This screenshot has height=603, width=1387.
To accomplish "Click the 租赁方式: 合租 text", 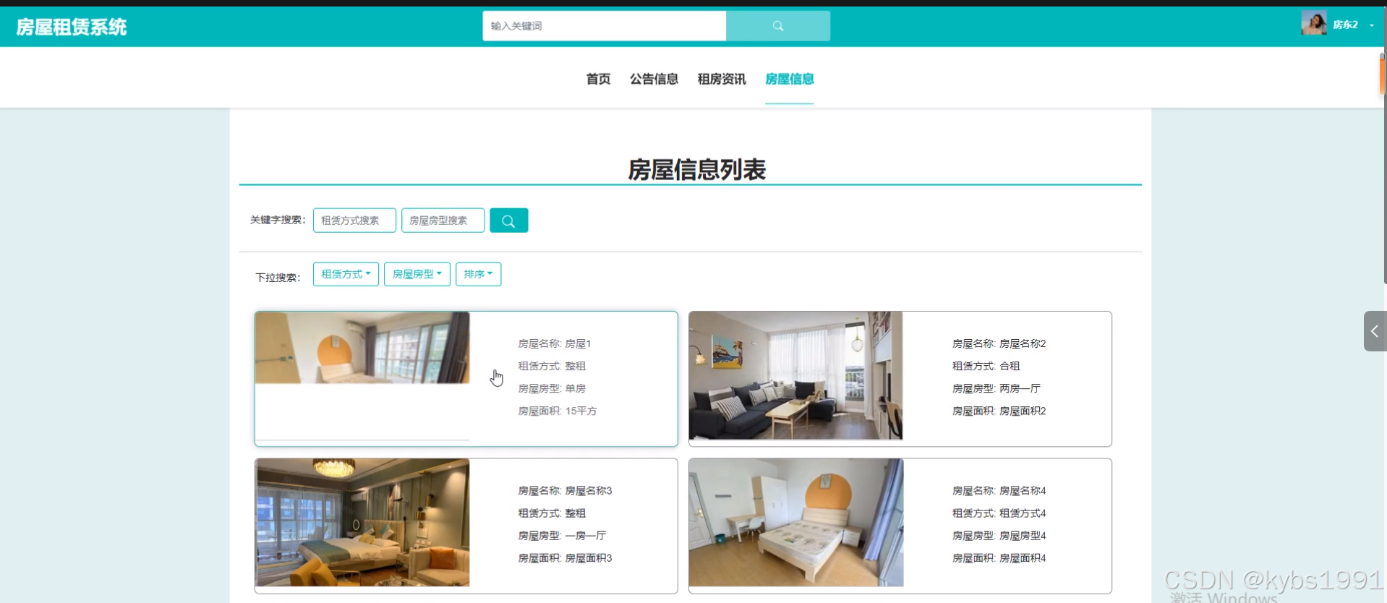I will 986,366.
